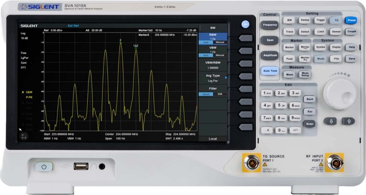Click the Meas Setup key

305,74
